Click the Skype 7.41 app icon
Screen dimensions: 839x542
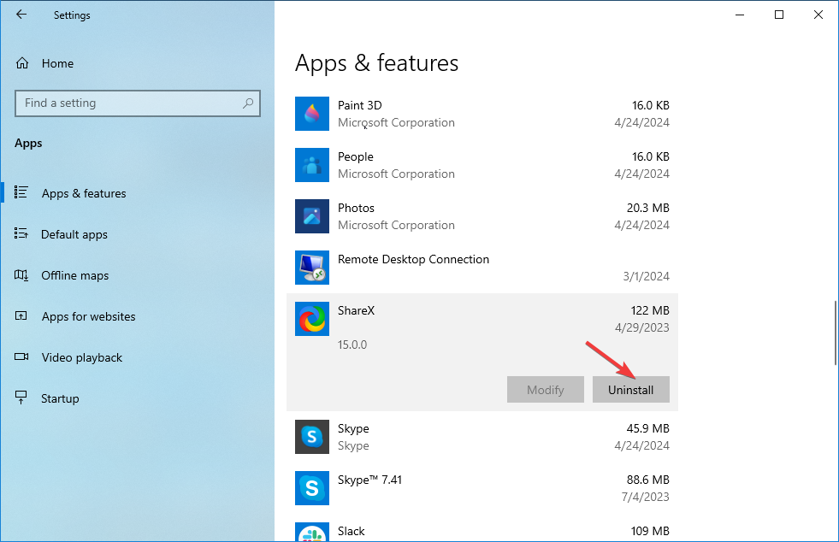pyautogui.click(x=312, y=488)
